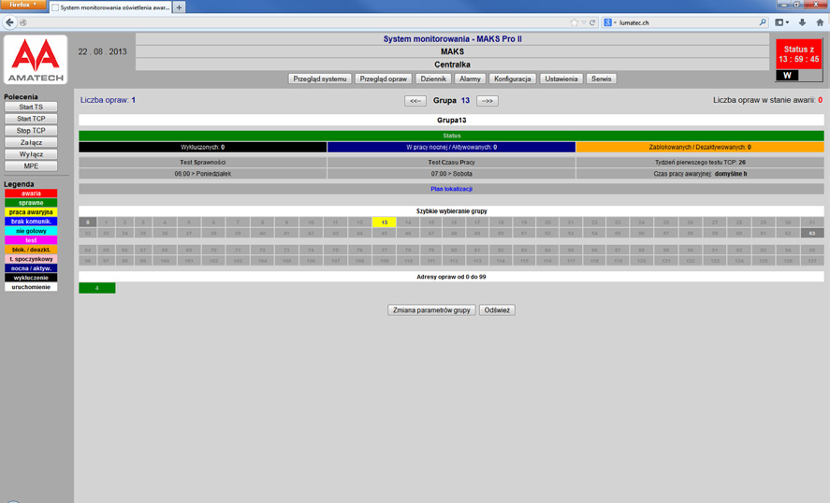Focus the lumatec.ch search field
830x503 pixels.
point(688,22)
